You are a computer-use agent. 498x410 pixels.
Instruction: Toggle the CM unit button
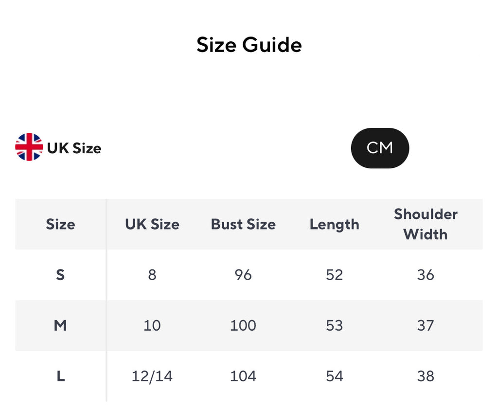point(380,148)
